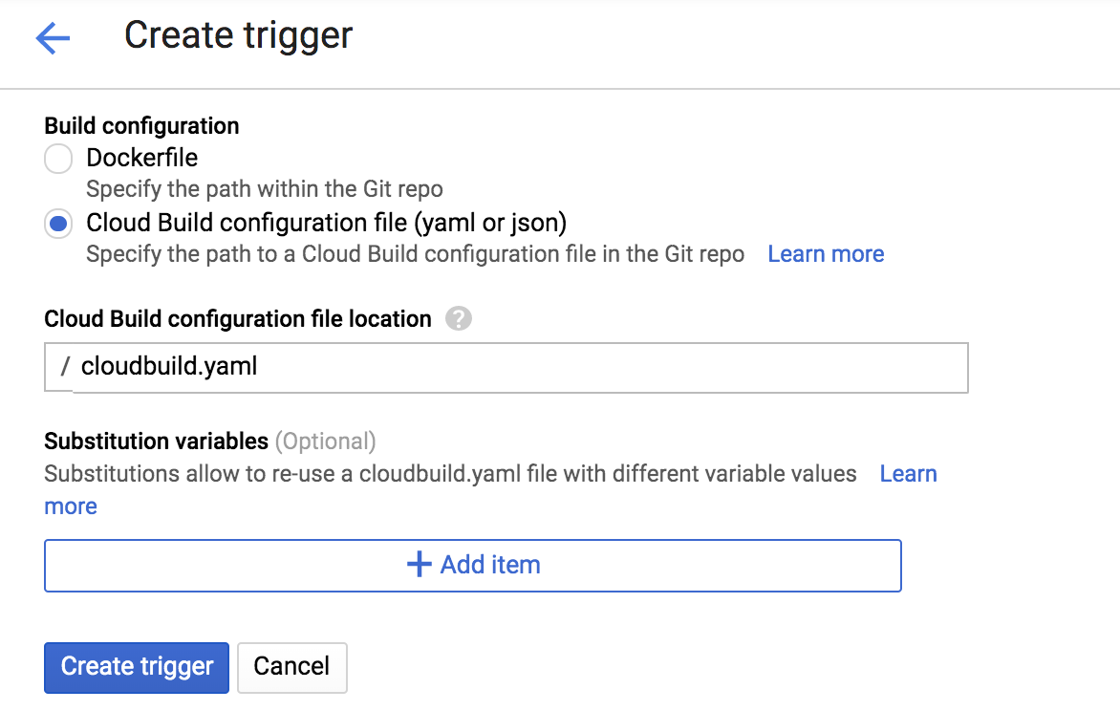This screenshot has height=711, width=1120.
Task: Click the Substitution variables label
Action: pyautogui.click(x=156, y=441)
